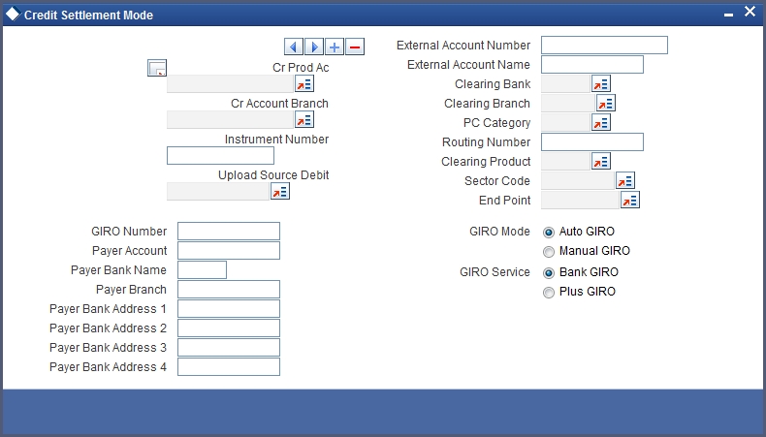Click the 'Credit Settlement Mode' title text
Image resolution: width=766 pixels, height=437 pixels.
88,16
